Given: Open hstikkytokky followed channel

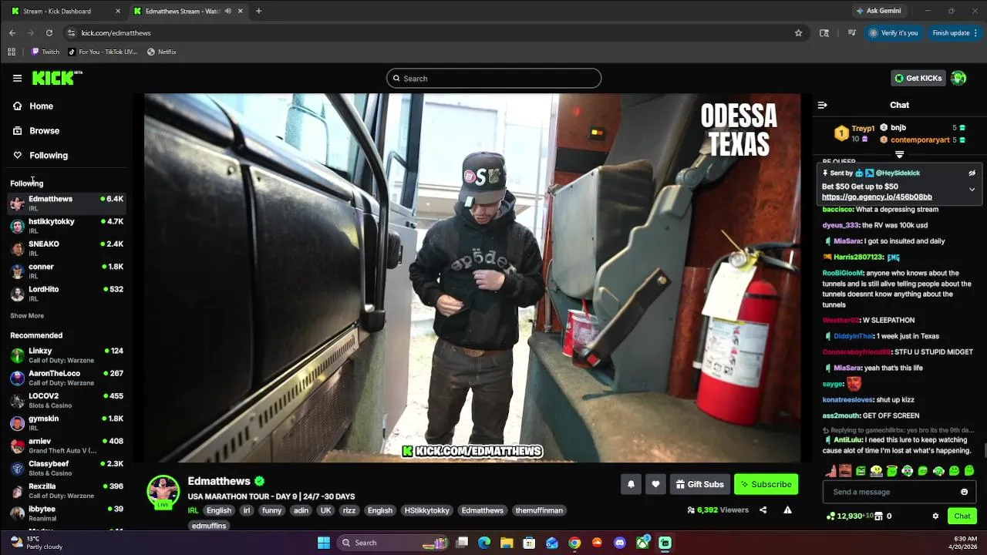Looking at the screenshot, I should click(x=66, y=225).
